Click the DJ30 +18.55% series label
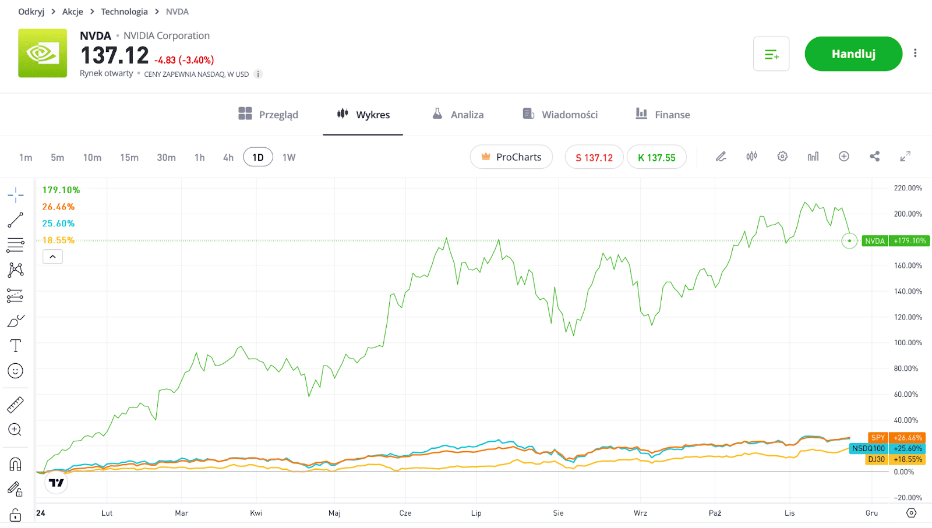 click(x=895, y=459)
